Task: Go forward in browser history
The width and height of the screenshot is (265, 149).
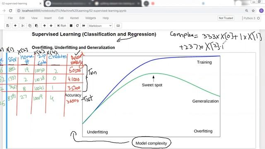Action: click(4, 11)
